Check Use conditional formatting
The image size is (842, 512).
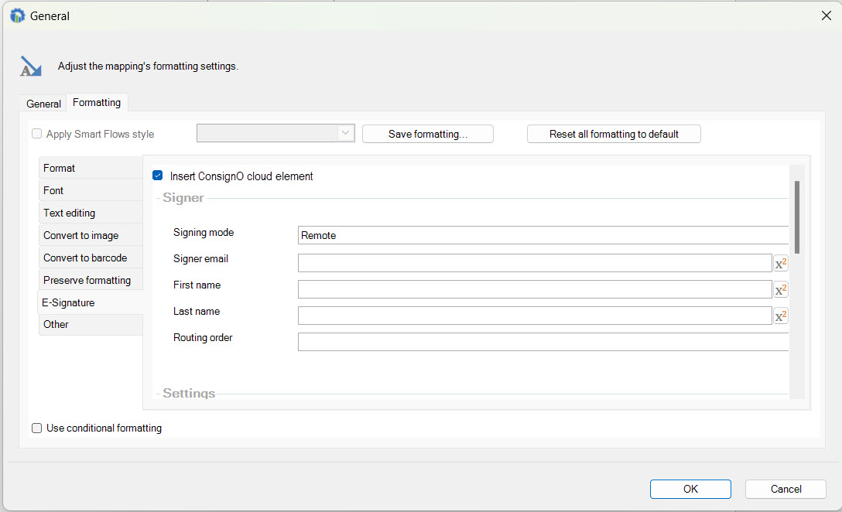tap(36, 428)
